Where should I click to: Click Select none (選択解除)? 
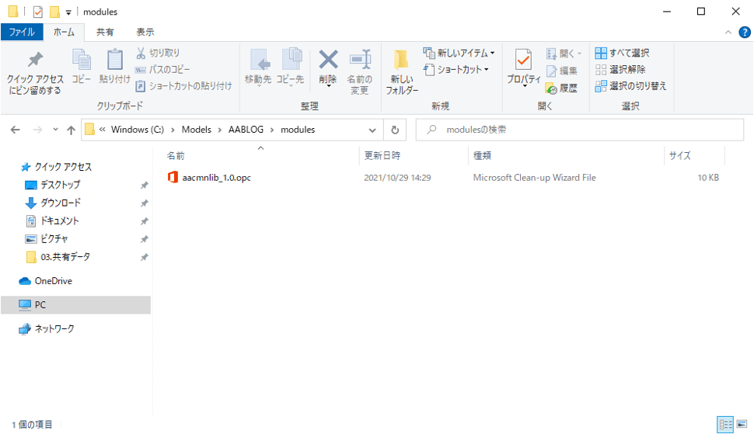pyautogui.click(x=620, y=70)
